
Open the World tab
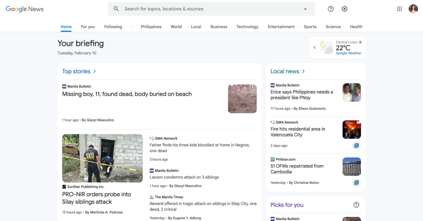click(176, 27)
